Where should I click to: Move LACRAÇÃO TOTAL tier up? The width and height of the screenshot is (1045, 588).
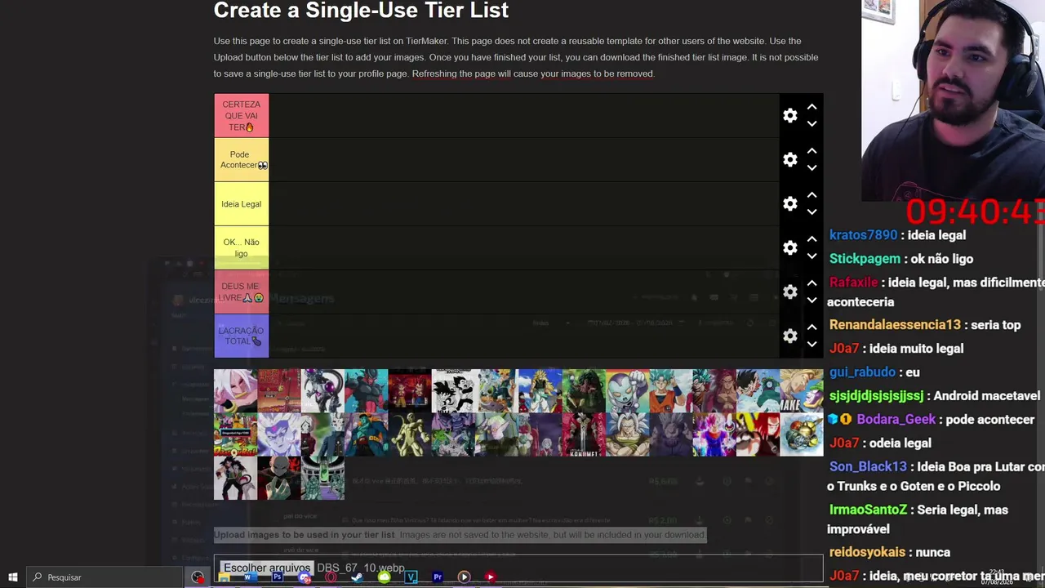[x=812, y=327]
